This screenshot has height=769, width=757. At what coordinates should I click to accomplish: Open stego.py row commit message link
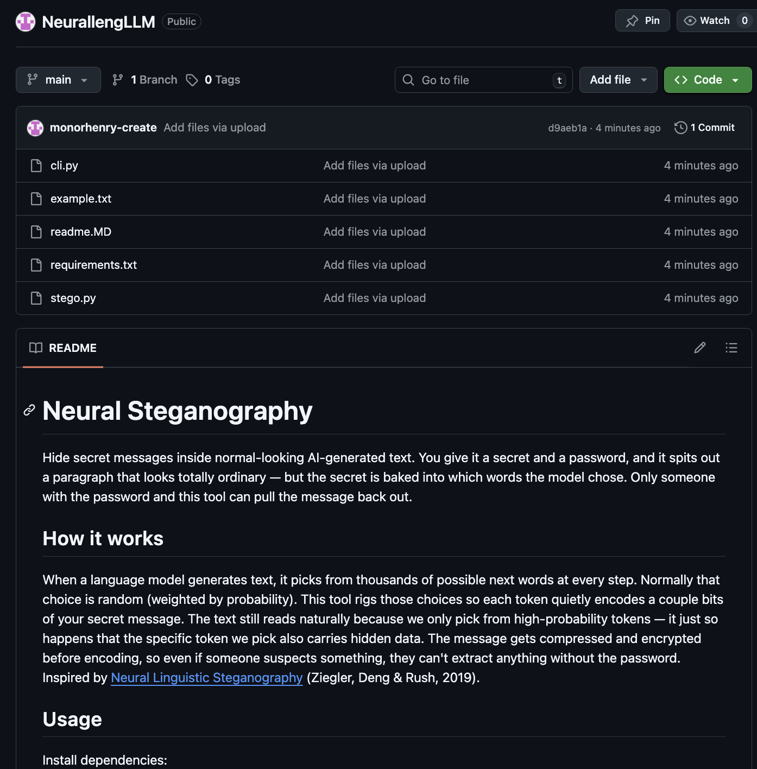coord(375,298)
